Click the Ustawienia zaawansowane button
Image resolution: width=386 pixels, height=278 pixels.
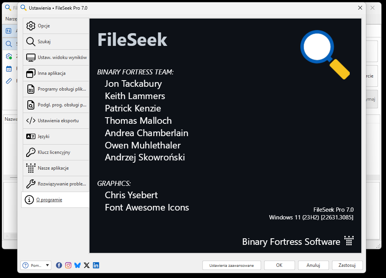(231, 265)
